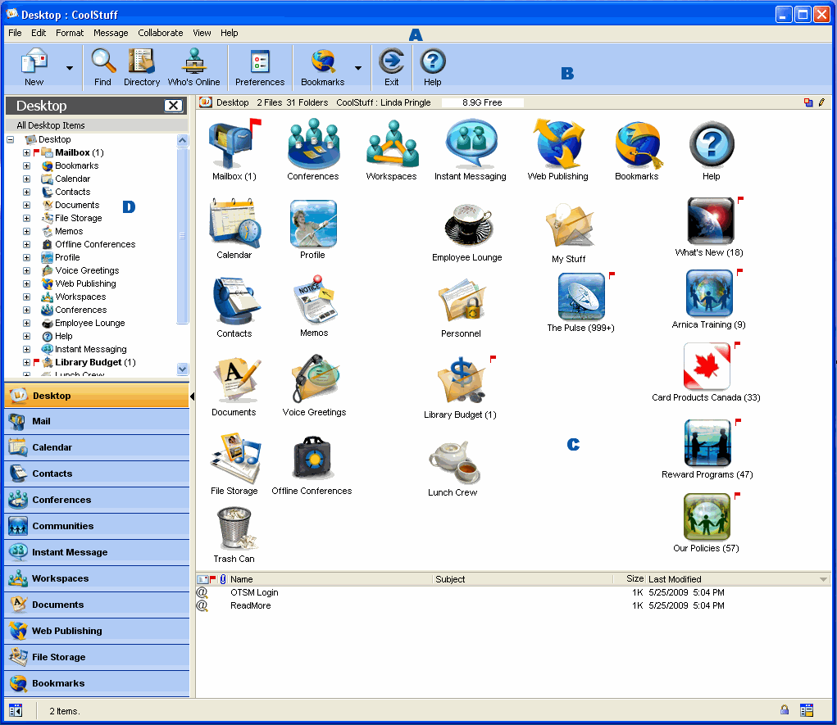837x725 pixels.
Task: Expand the Mailbox tree node
Action: coord(26,153)
